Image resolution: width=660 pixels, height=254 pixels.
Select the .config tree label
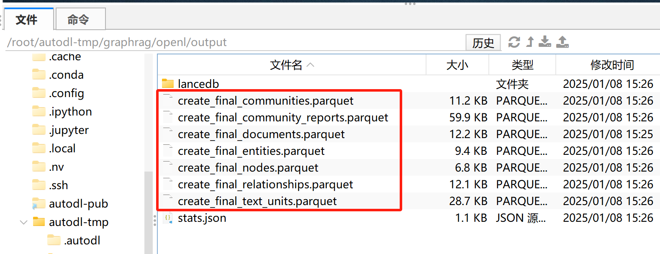(66, 93)
